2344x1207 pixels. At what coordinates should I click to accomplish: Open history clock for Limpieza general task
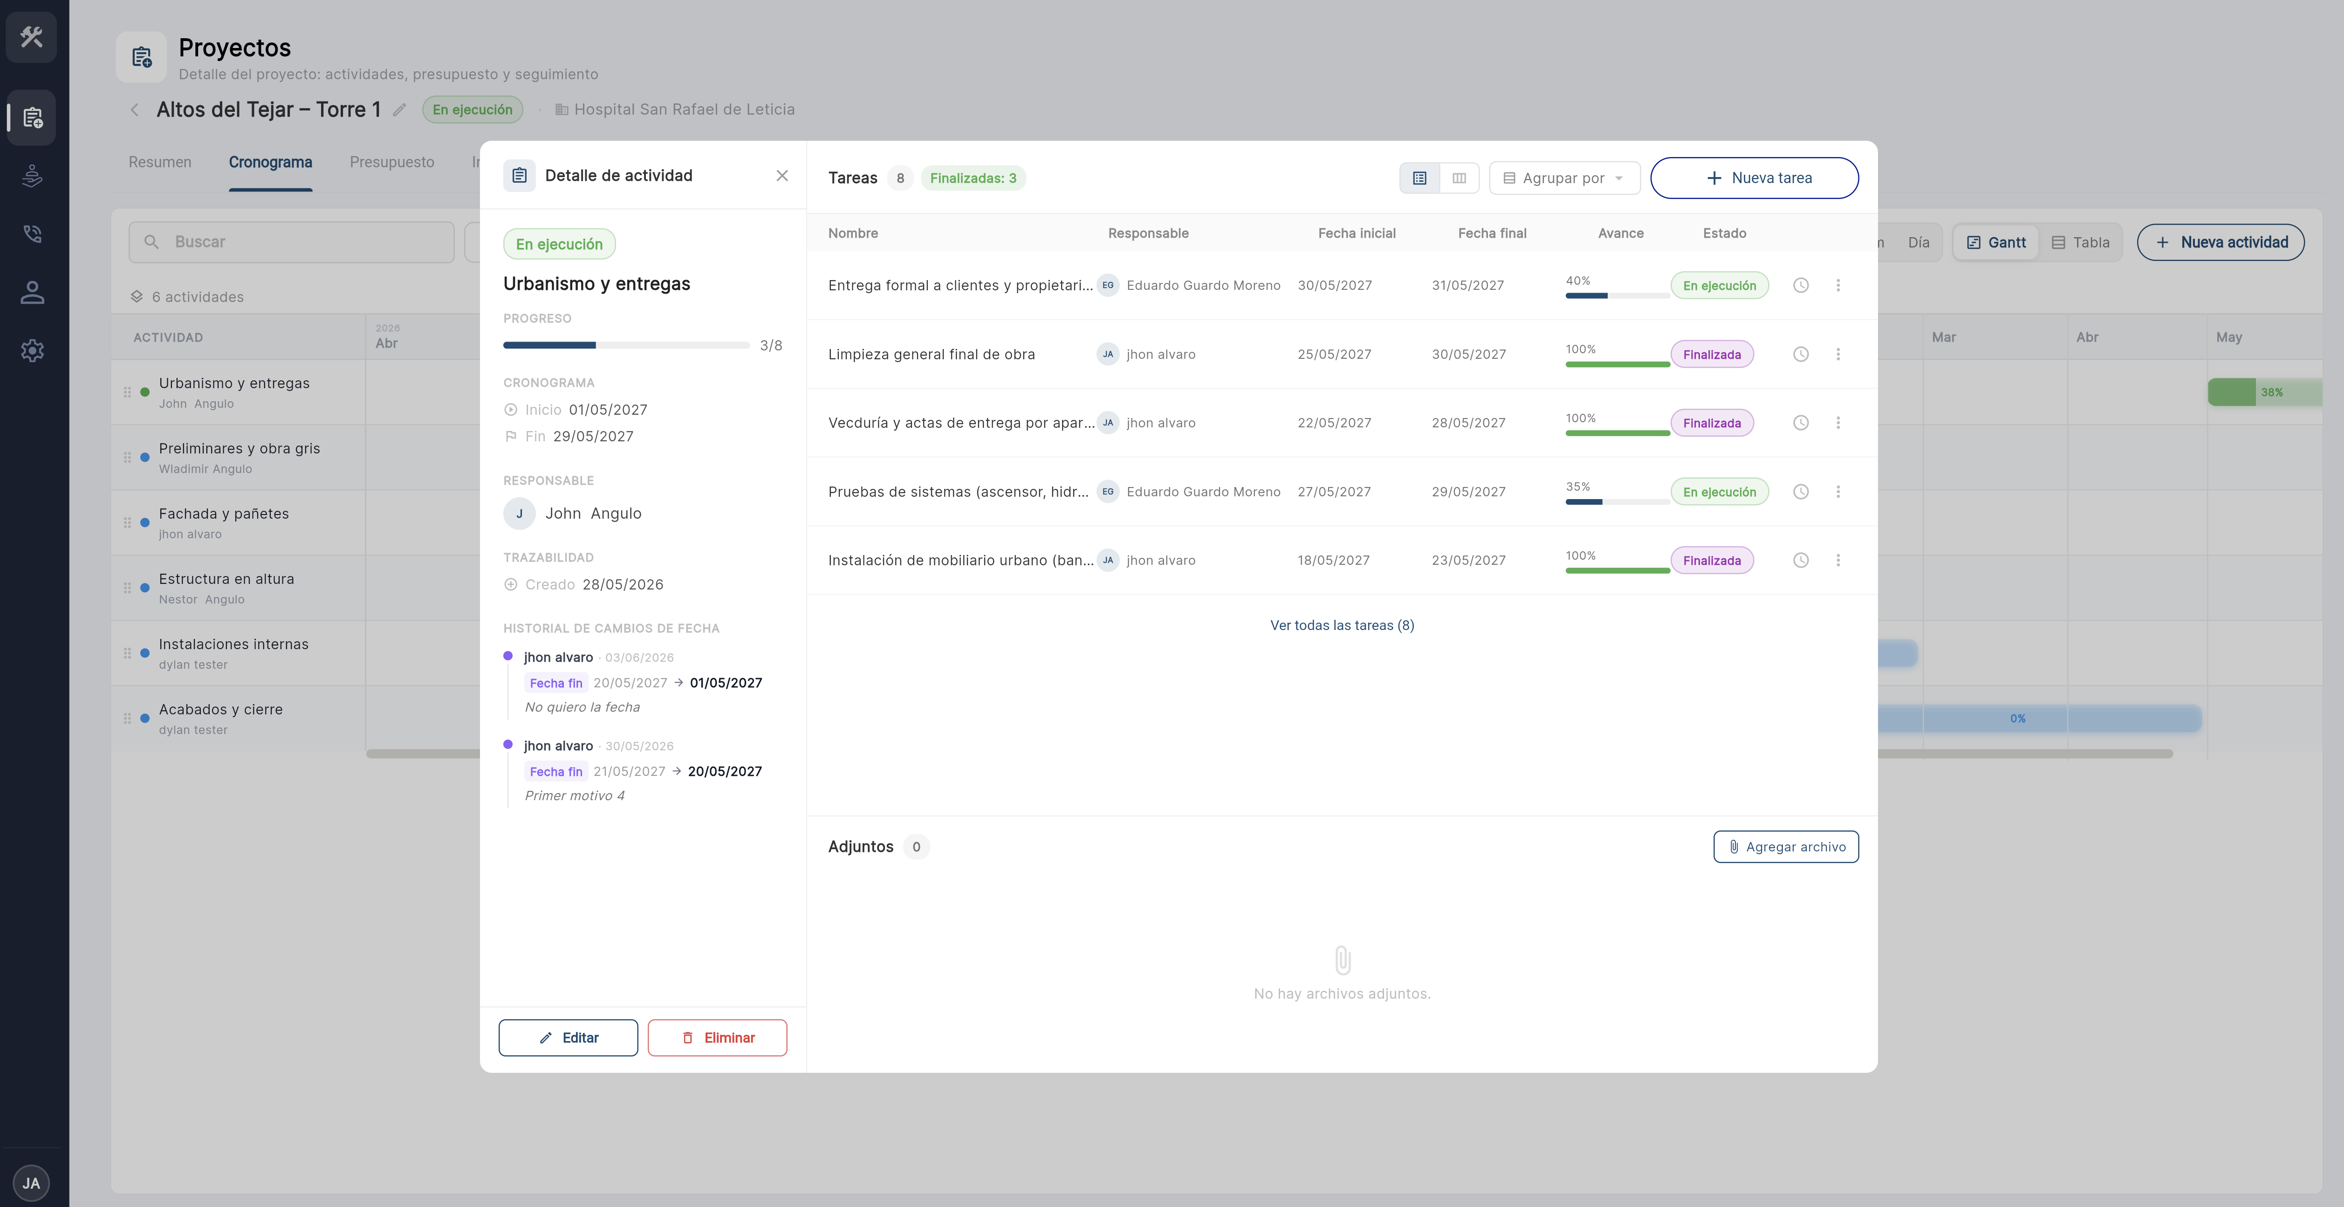click(1800, 354)
